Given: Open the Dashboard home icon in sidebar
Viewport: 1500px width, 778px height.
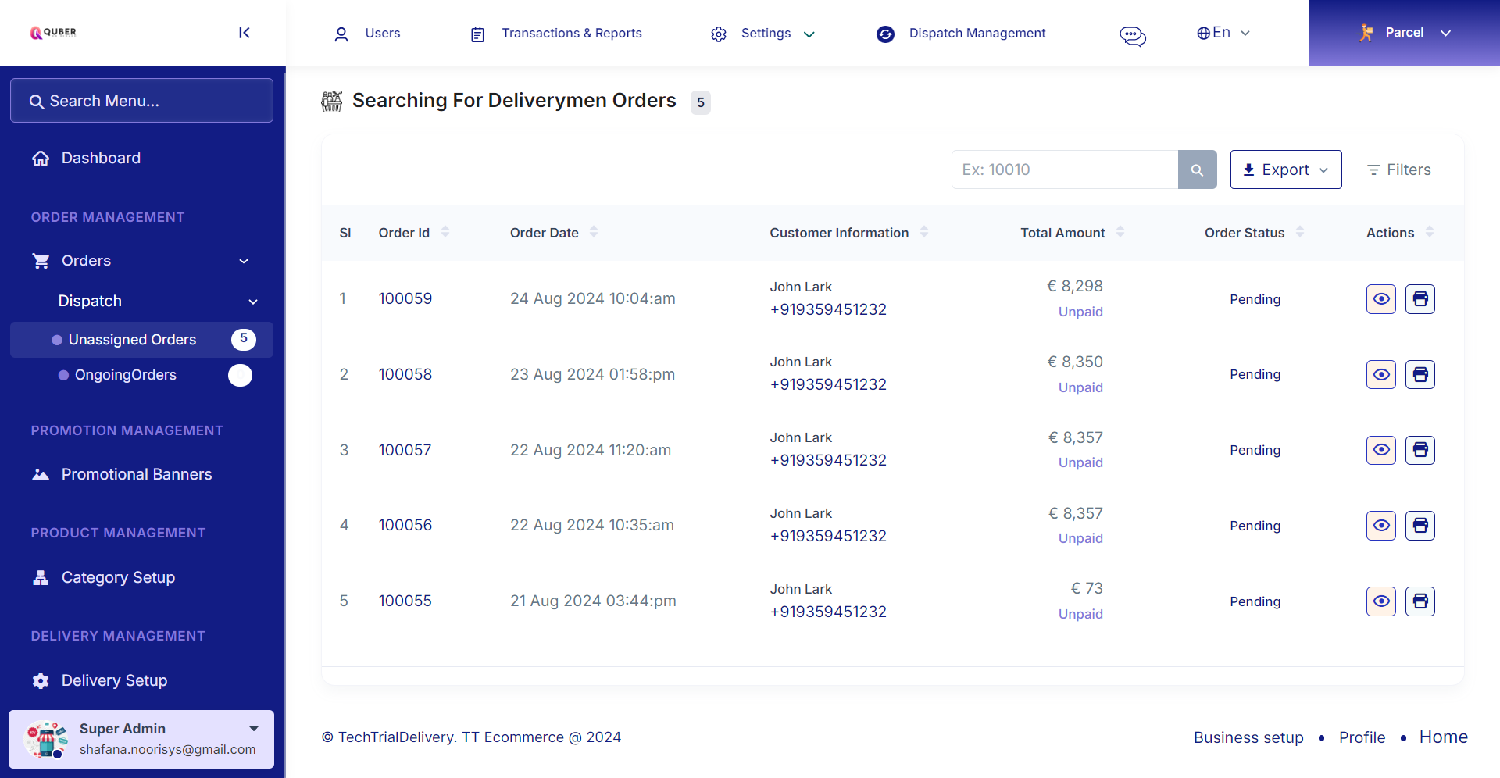Looking at the screenshot, I should pyautogui.click(x=41, y=158).
